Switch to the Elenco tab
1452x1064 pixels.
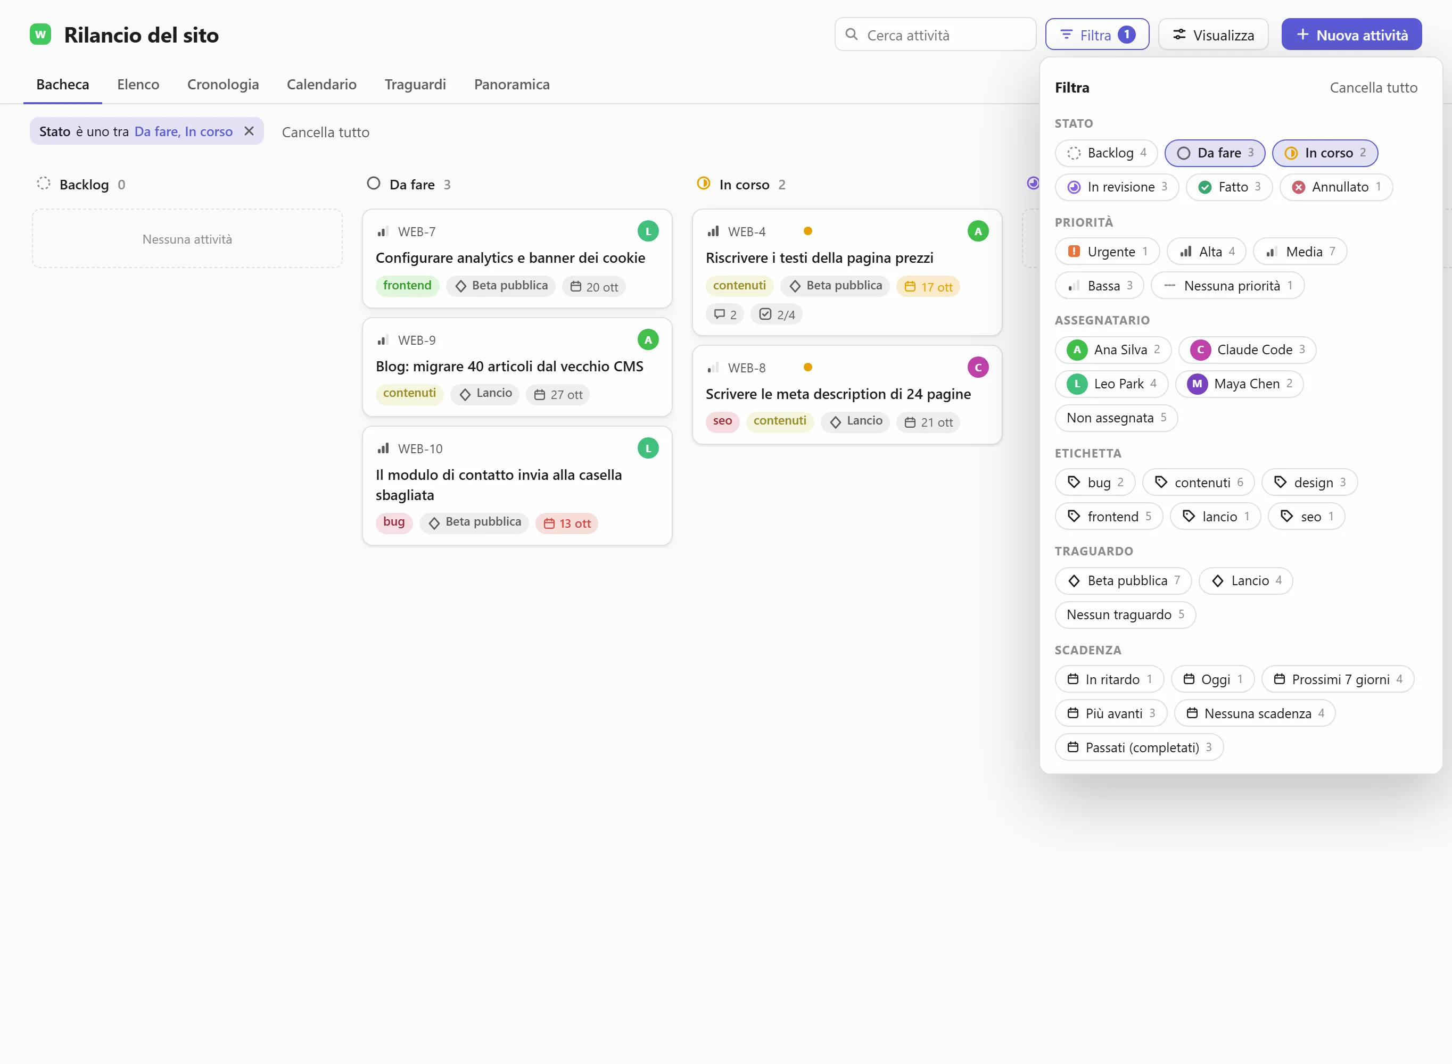point(138,85)
